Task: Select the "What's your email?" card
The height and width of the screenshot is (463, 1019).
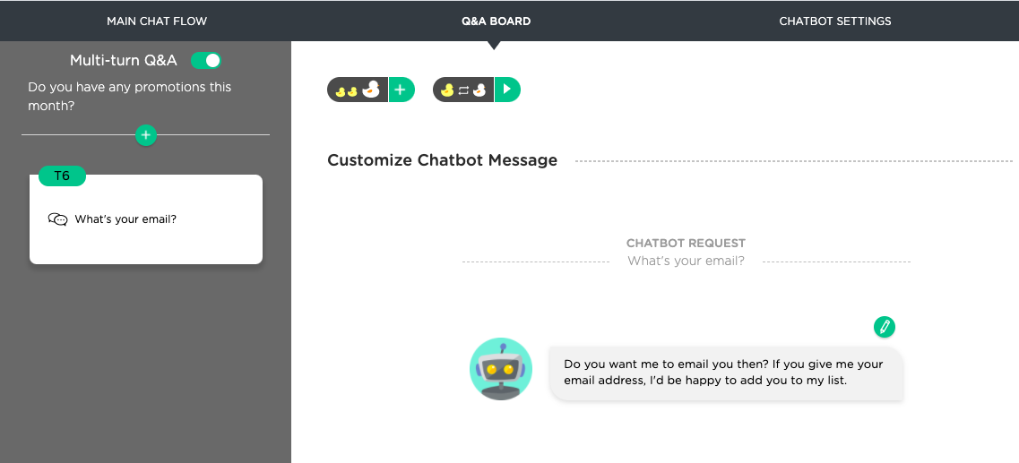Action: point(146,219)
